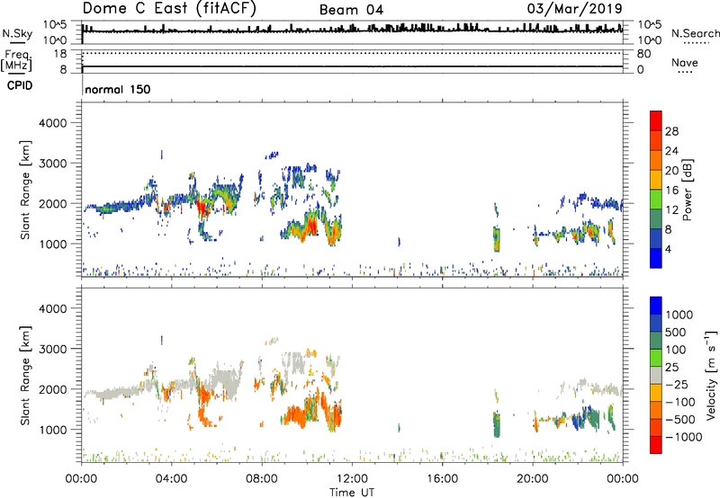Image resolution: width=720 pixels, height=498 pixels.
Task: Click the 'Nave' legend label
Action: (684, 62)
